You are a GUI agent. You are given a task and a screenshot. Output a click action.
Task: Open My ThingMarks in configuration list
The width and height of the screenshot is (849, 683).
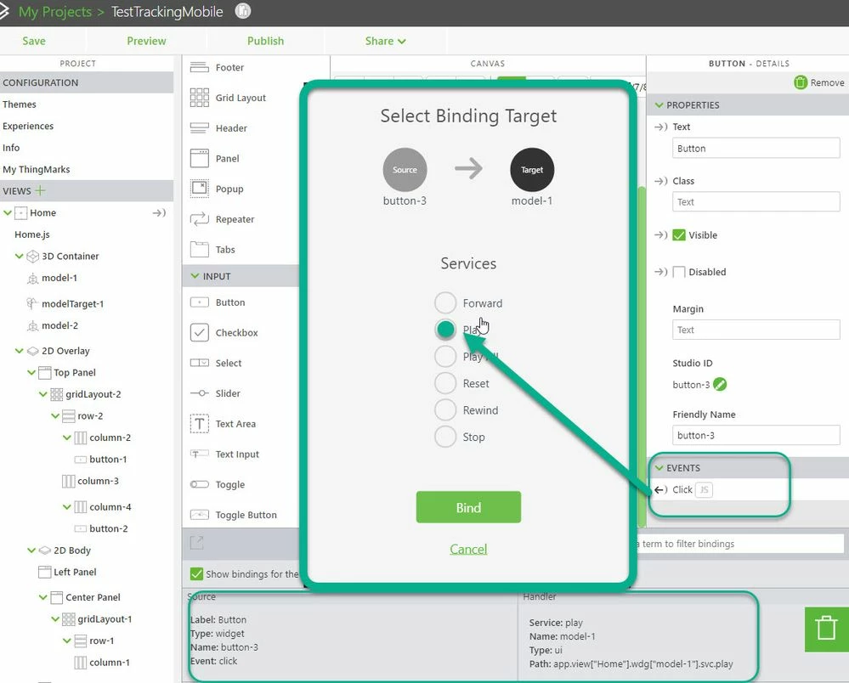pos(37,169)
